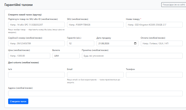186x110 pixels.
Task: Click the Валюта field containing UAH
Action: (x=66, y=56)
